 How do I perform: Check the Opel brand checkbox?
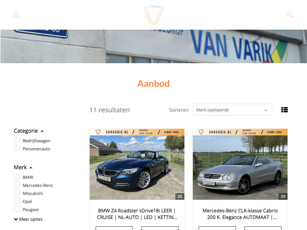pos(17,201)
